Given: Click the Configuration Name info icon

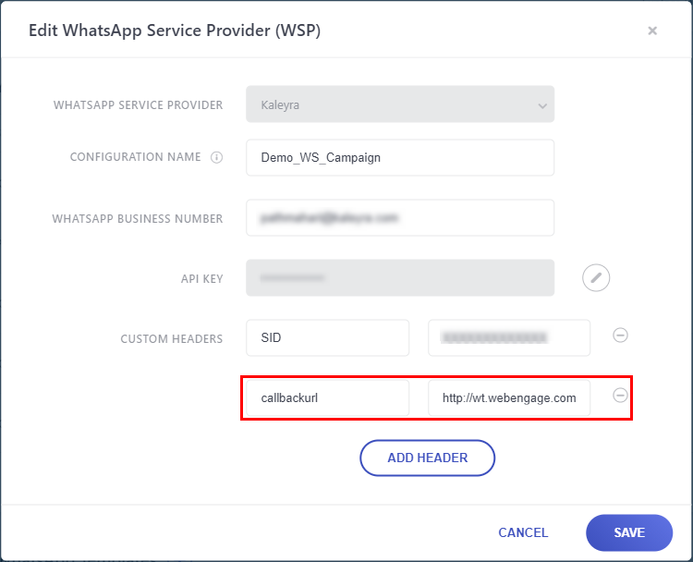Looking at the screenshot, I should [x=216, y=157].
